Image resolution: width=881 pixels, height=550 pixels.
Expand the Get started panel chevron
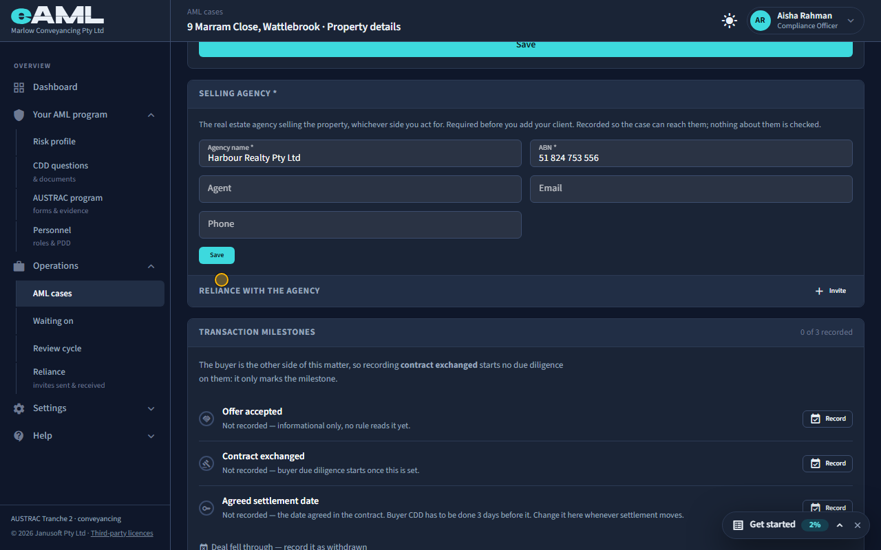tap(840, 525)
